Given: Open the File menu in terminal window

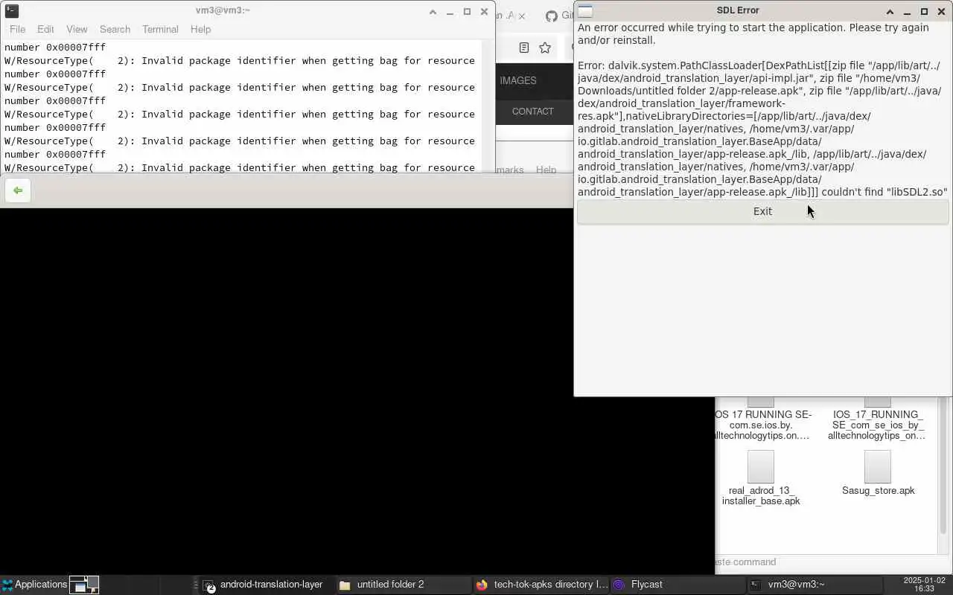Looking at the screenshot, I should click(17, 29).
